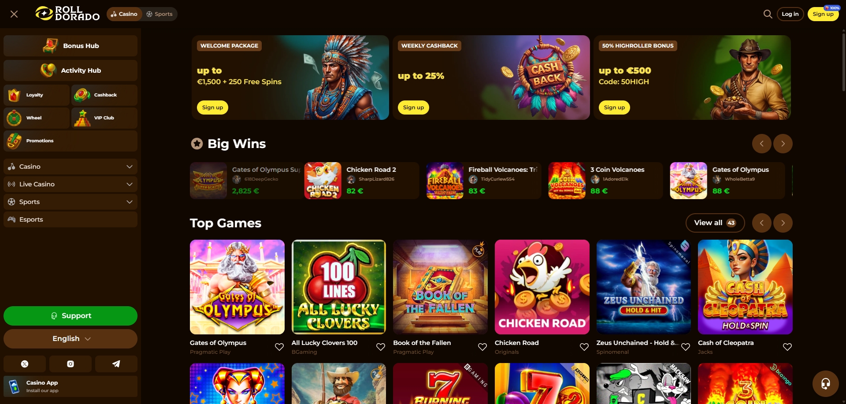Favorite Chicken Road with heart icon
Viewport: 846px width, 404px height.
pos(584,347)
